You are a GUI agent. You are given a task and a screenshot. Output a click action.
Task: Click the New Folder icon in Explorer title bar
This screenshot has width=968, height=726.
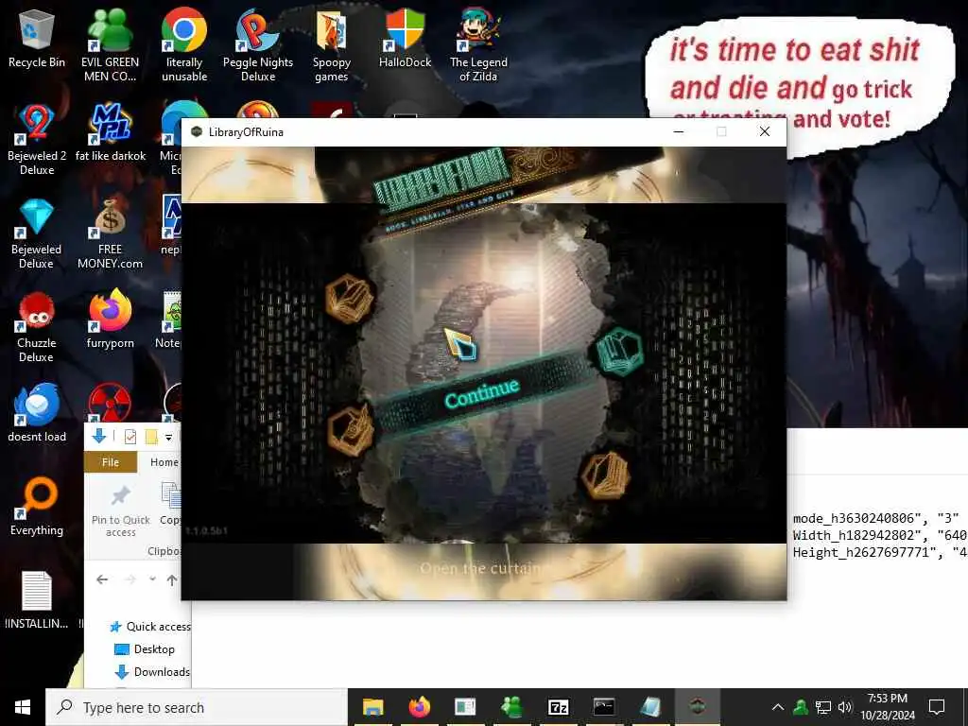tap(151, 437)
